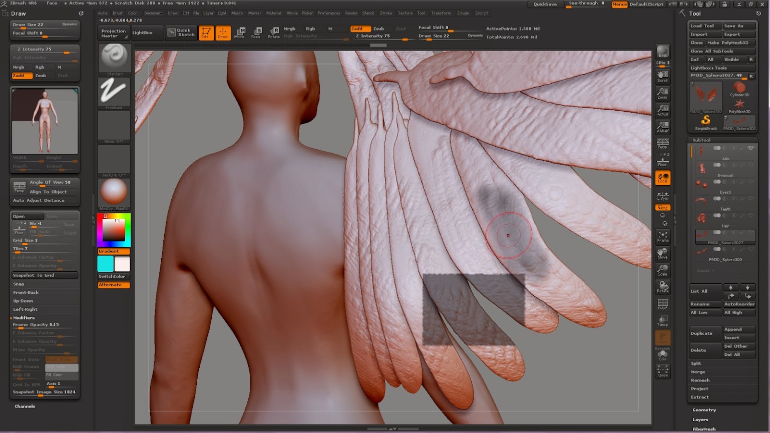Open the FreeHand stroke selector
The image size is (770, 433).
[x=114, y=93]
